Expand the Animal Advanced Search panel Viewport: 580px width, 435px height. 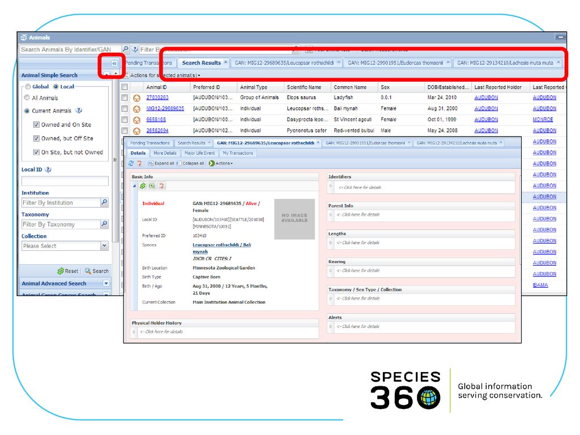[x=106, y=283]
